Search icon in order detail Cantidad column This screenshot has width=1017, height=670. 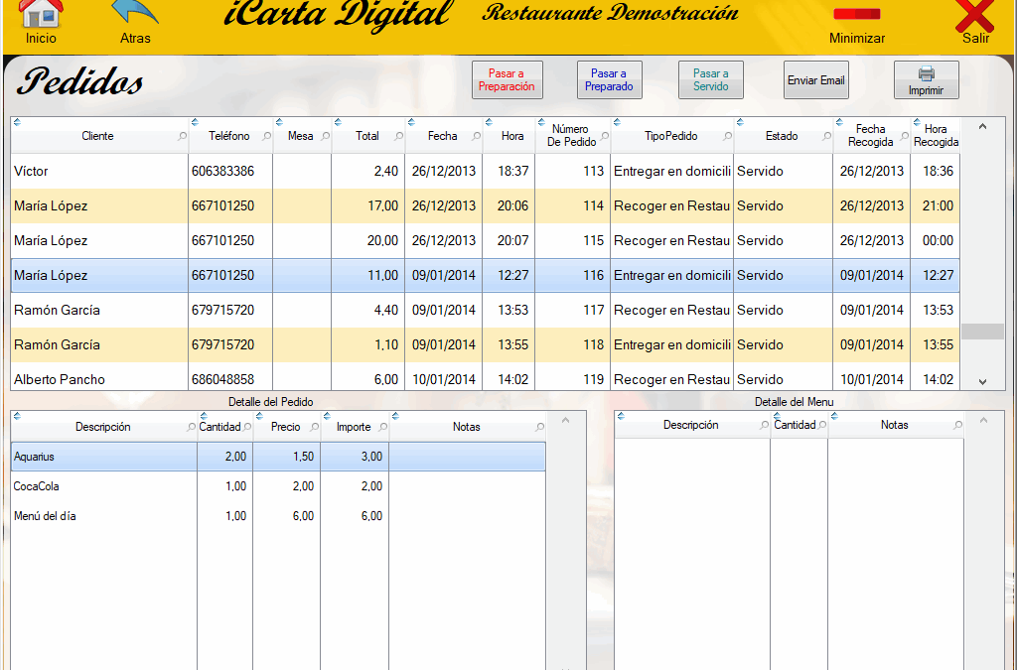pos(247,427)
